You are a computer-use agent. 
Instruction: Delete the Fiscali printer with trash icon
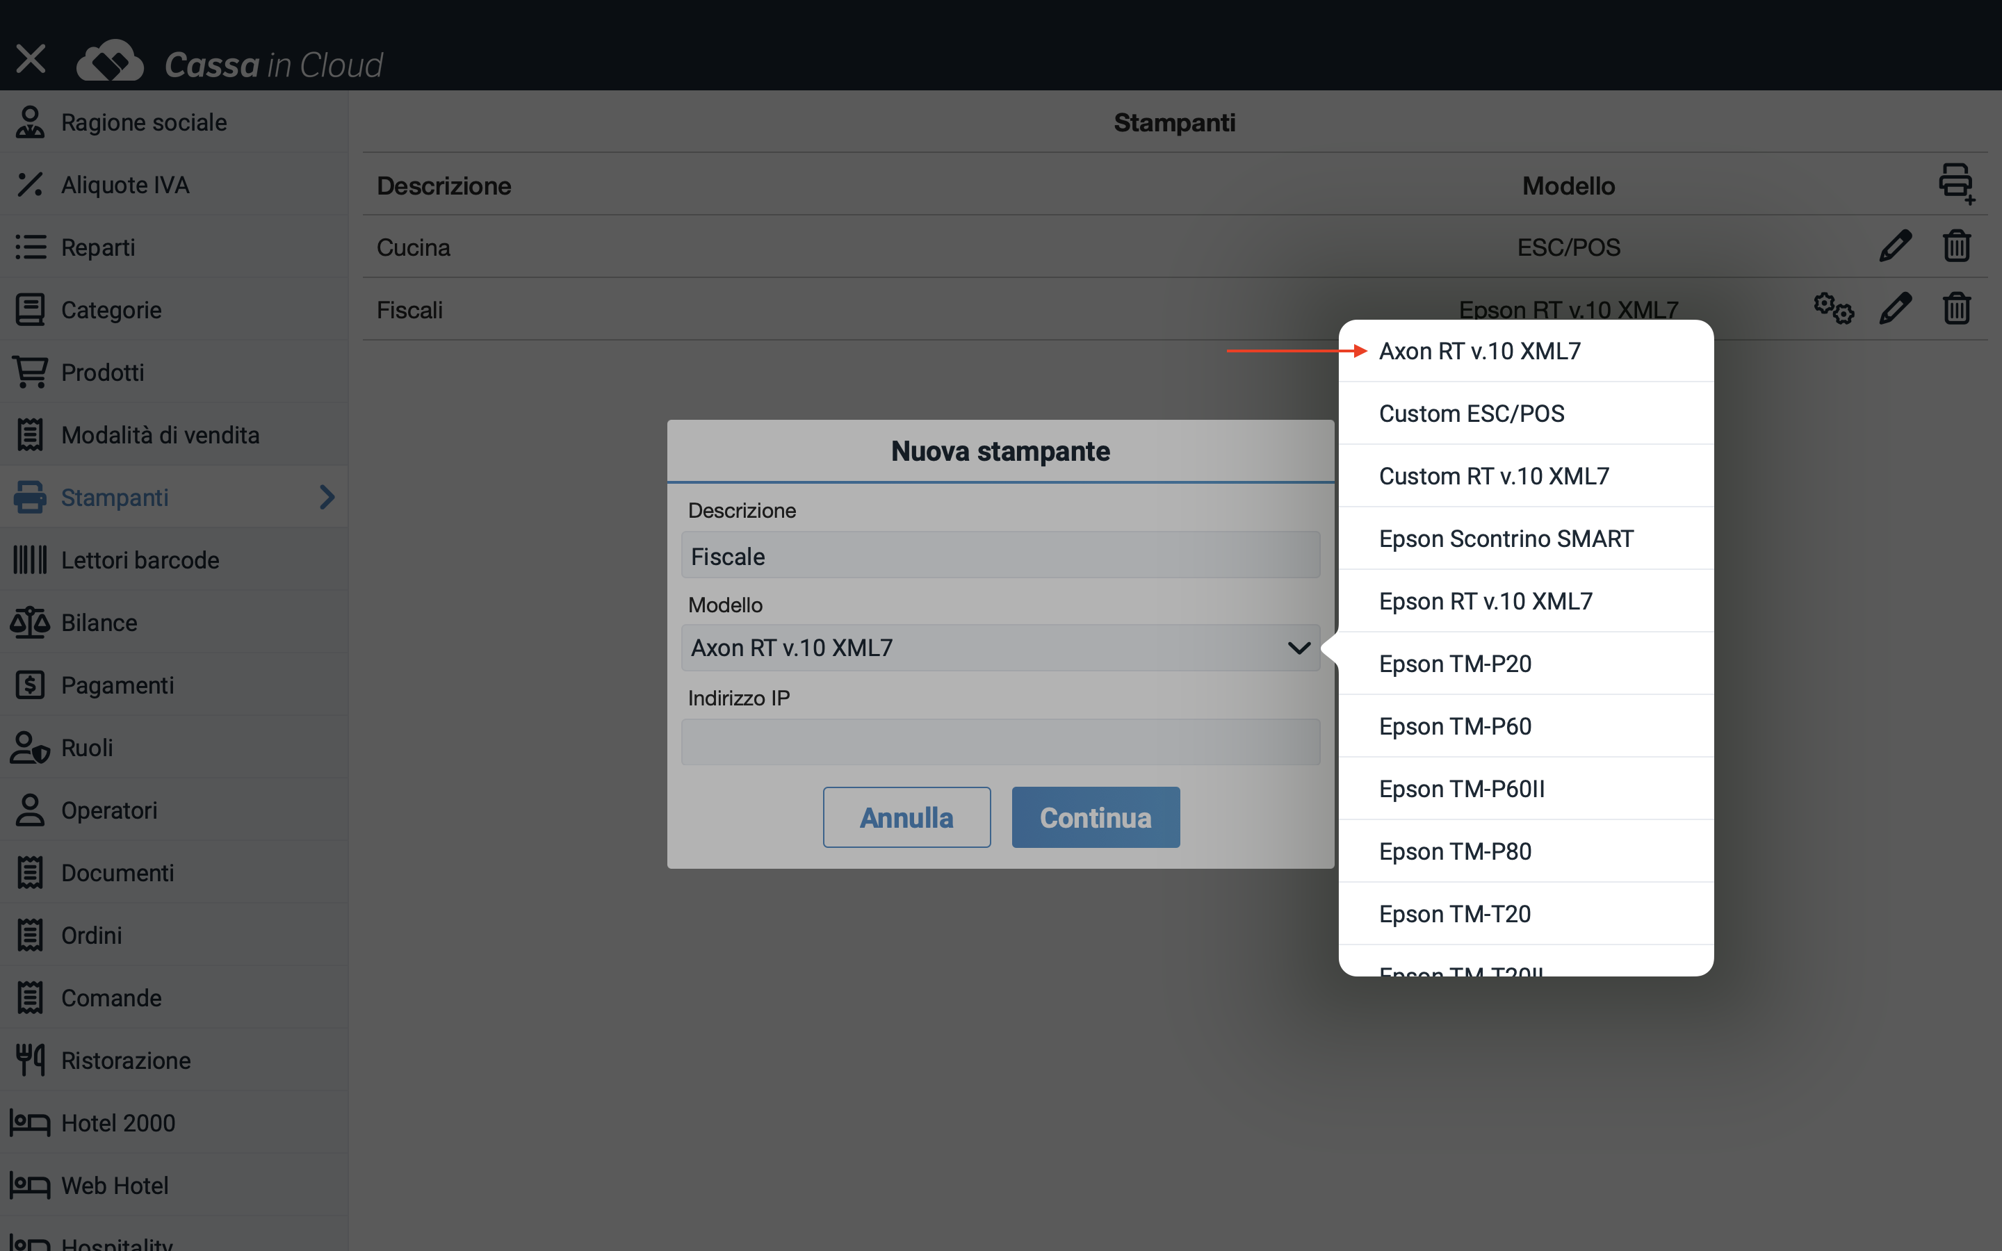[1955, 309]
